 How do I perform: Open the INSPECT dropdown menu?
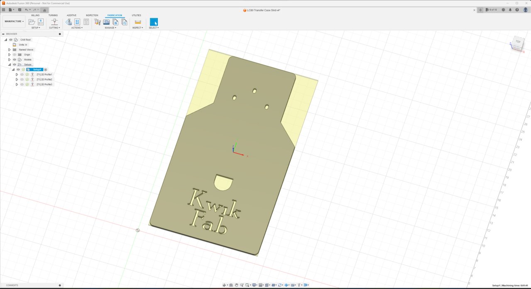(138, 28)
